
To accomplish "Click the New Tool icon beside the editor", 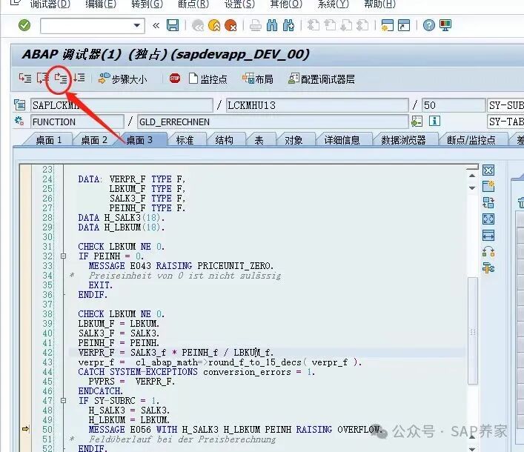I will [x=488, y=186].
